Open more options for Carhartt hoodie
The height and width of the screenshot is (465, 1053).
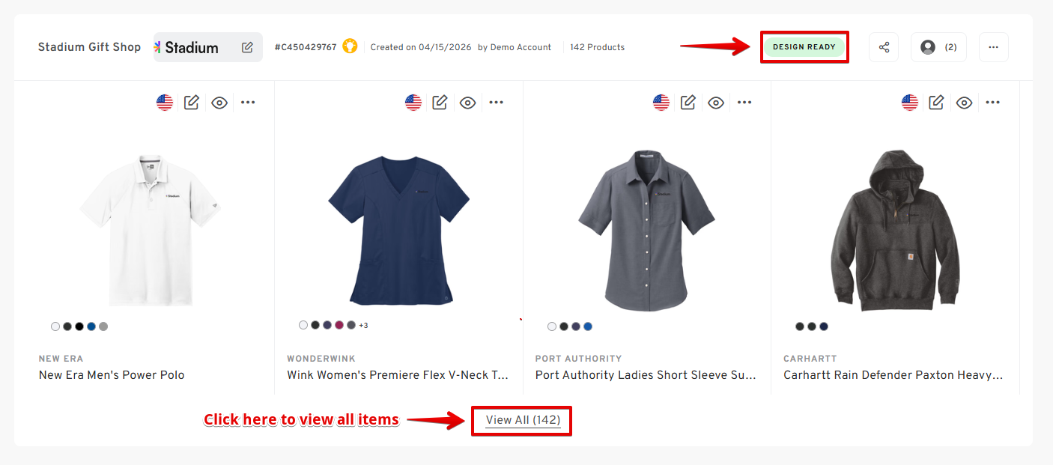click(x=992, y=103)
